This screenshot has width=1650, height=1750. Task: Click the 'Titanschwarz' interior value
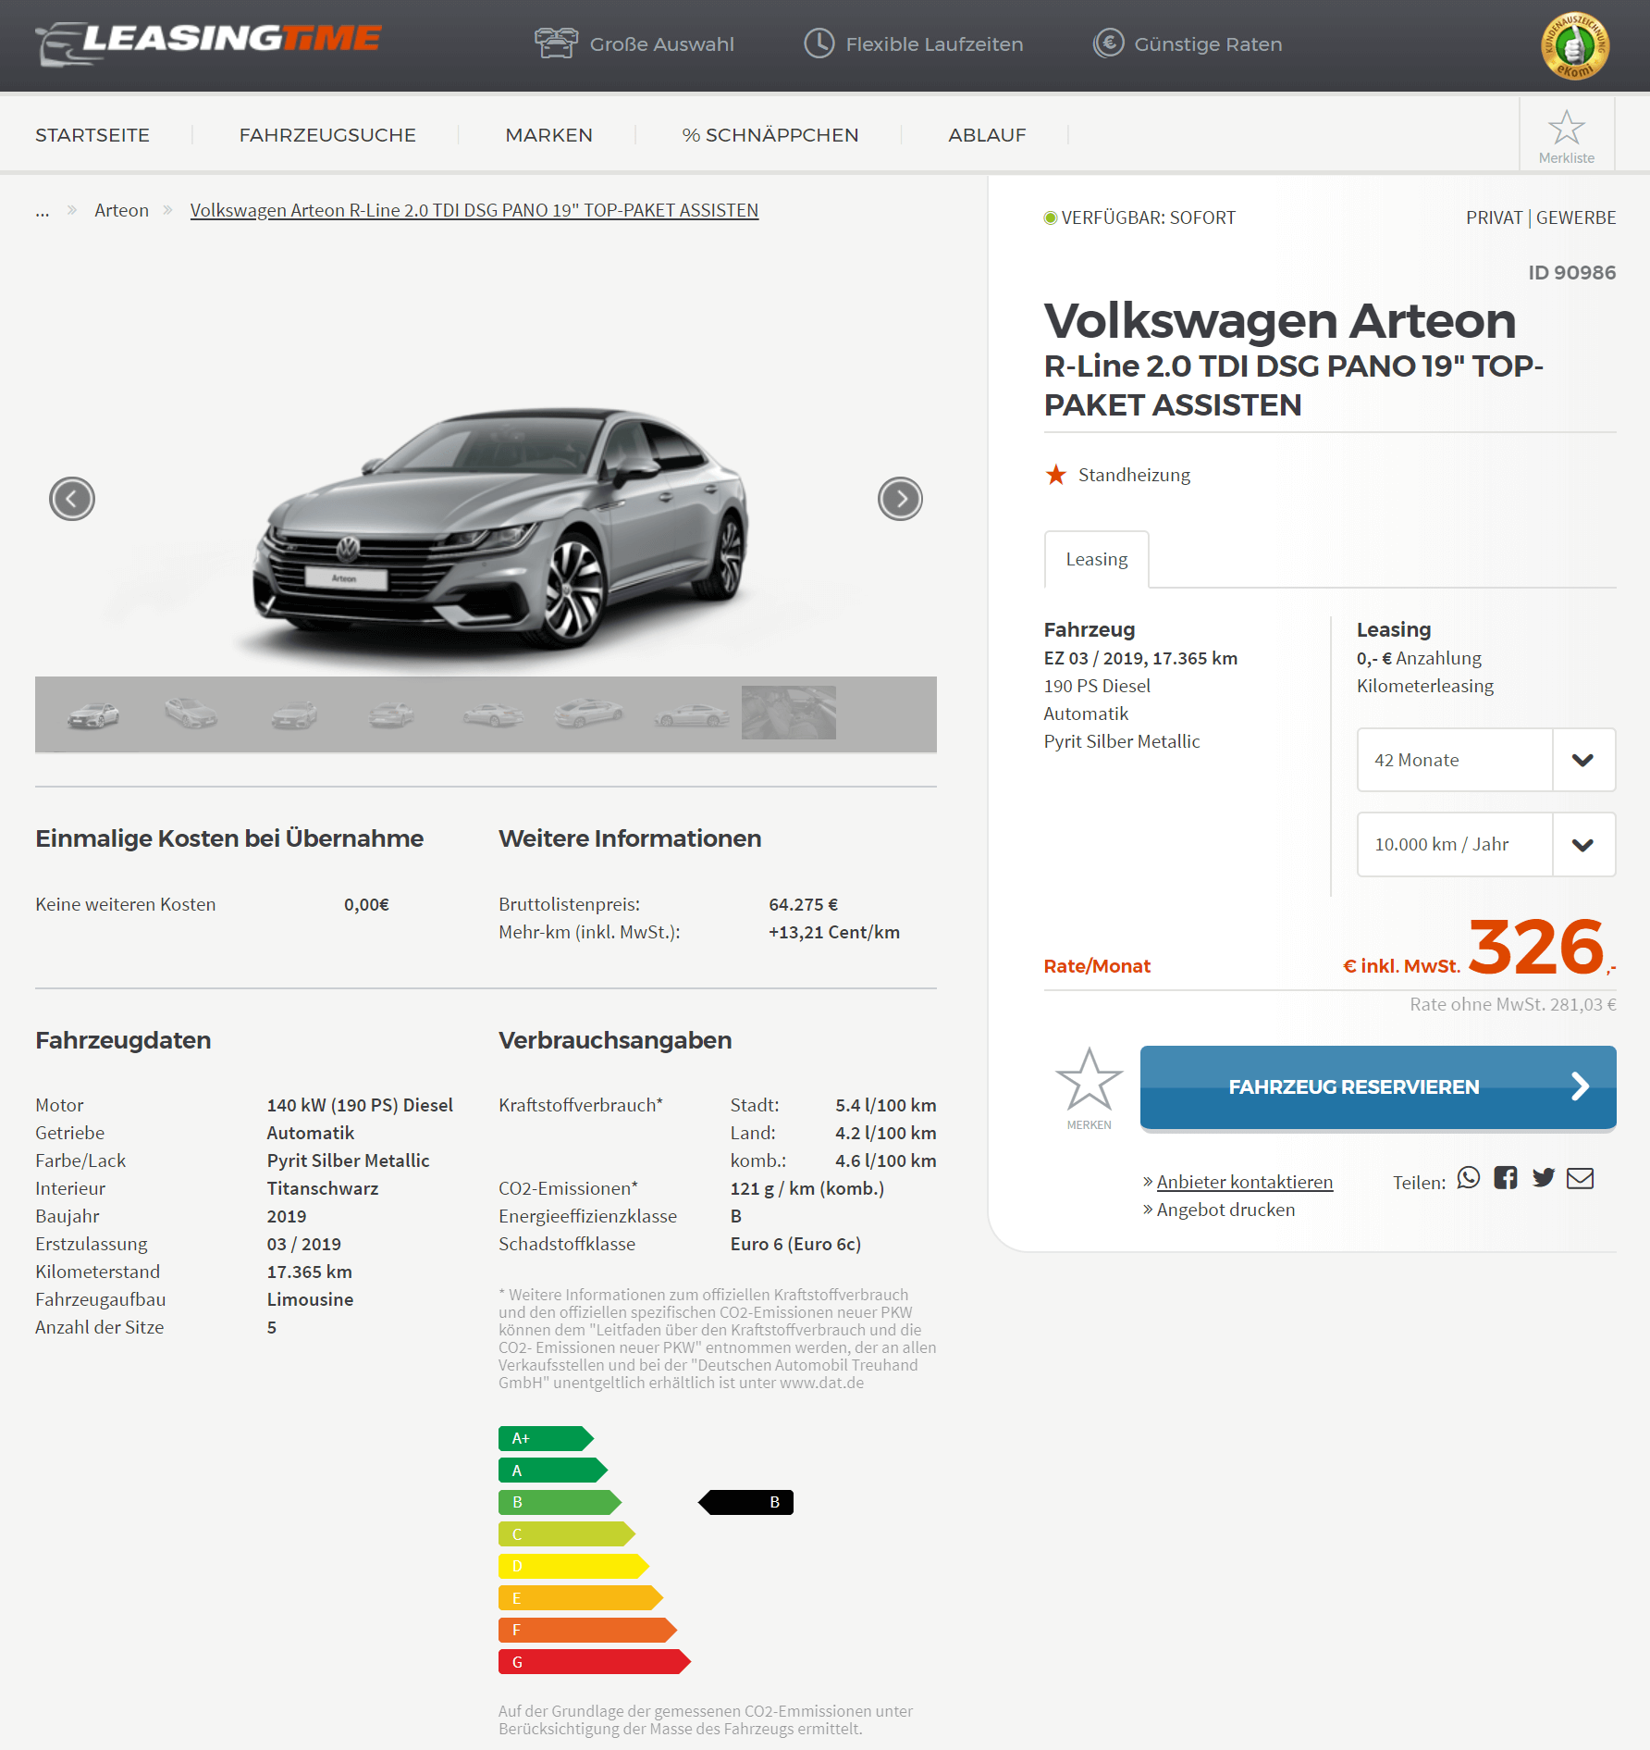click(x=322, y=1188)
